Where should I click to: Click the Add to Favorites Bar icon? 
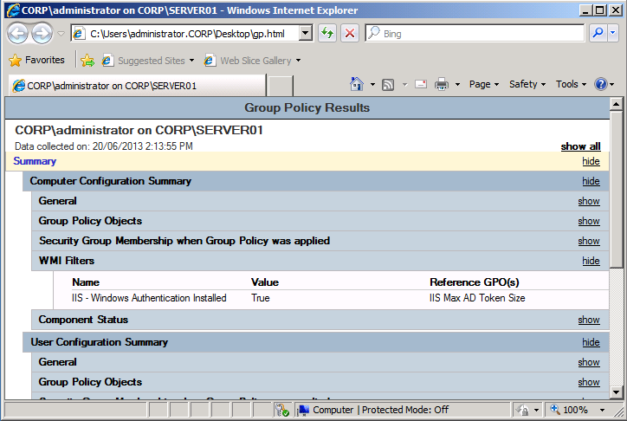coord(87,61)
